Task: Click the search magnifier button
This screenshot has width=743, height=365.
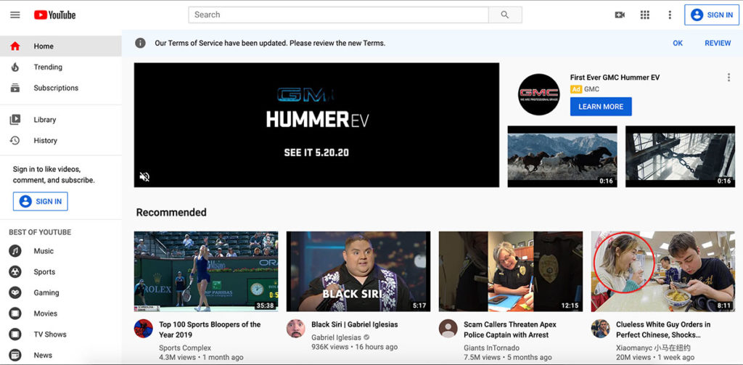Action: 505,15
